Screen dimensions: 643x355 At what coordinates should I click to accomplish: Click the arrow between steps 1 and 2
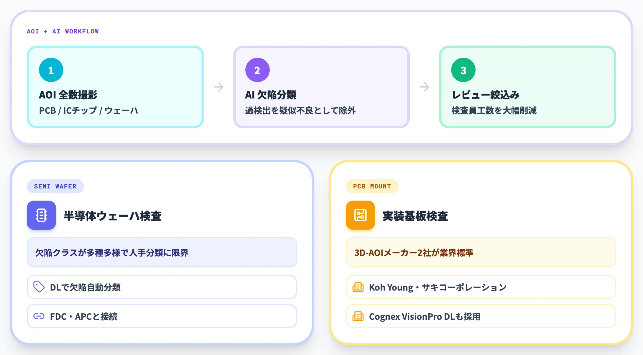[x=219, y=87]
